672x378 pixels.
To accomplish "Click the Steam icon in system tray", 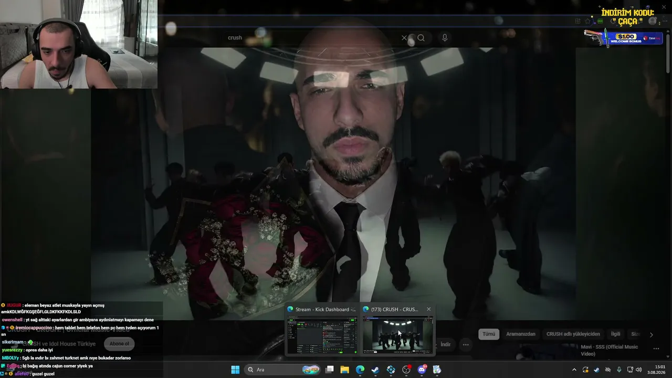I will pyautogui.click(x=596, y=370).
